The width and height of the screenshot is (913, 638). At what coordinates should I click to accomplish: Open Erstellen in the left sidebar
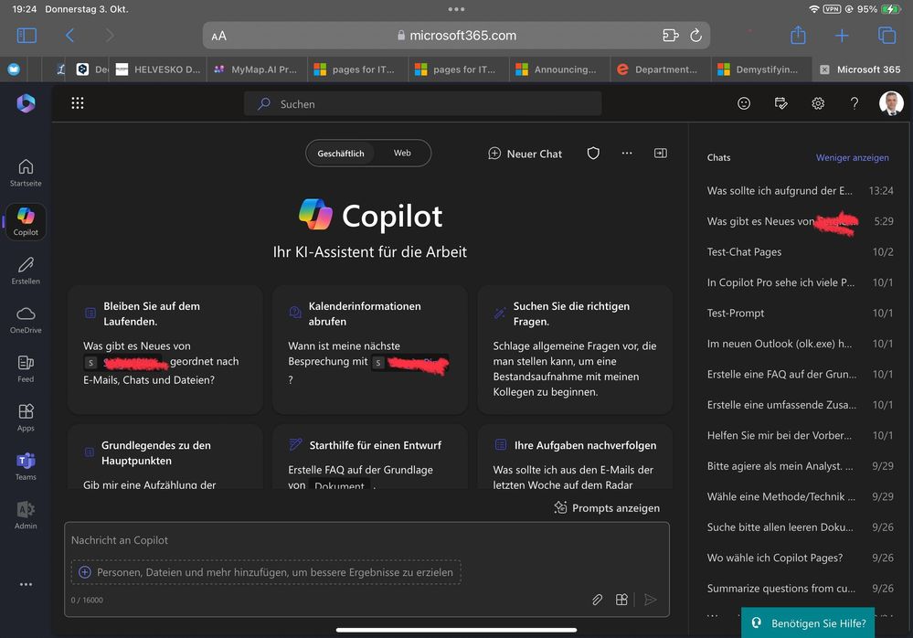(26, 271)
